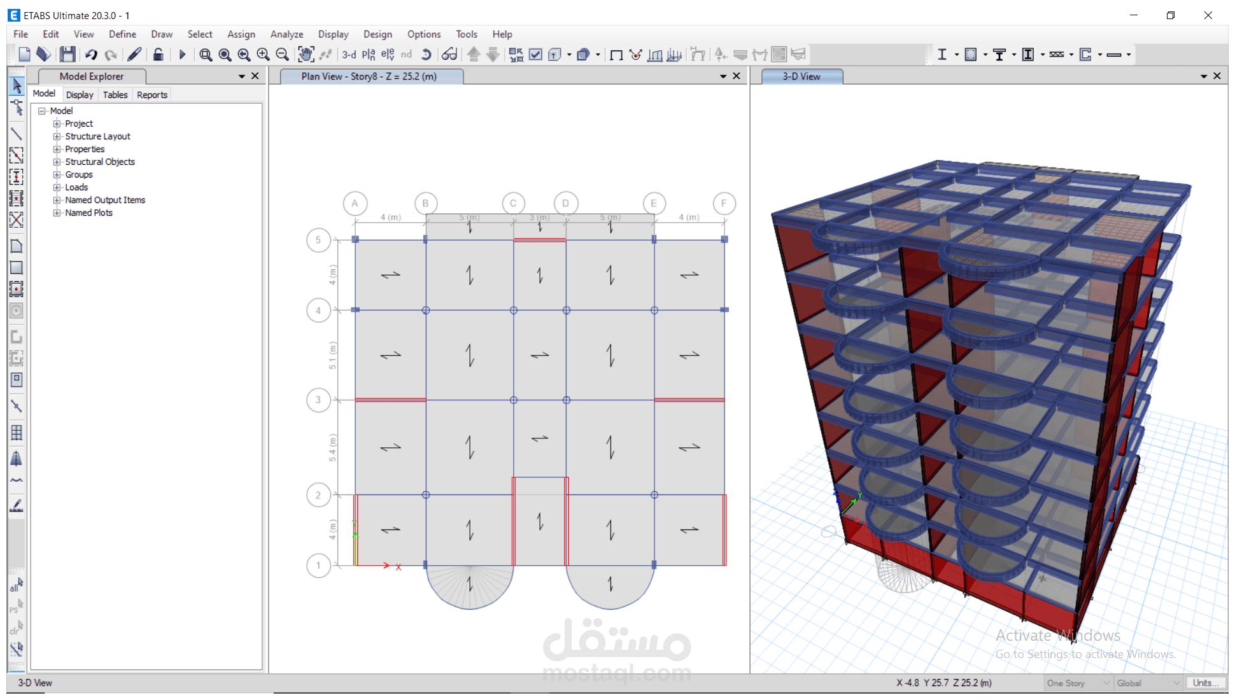Click Rotate 3D view icon

pos(427,55)
